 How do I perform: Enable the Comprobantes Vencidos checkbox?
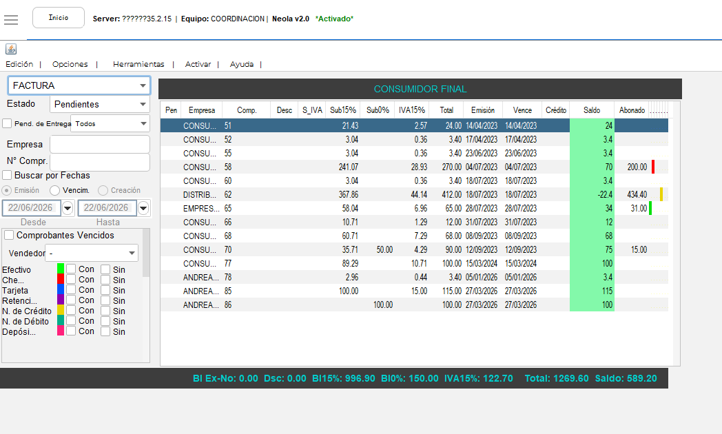9,235
